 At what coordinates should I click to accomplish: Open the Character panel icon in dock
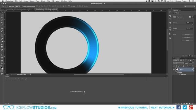coord(170,27)
